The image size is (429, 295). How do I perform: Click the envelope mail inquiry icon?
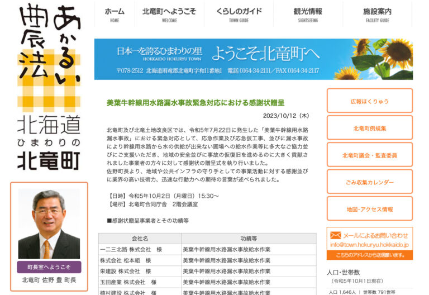(x=335, y=235)
